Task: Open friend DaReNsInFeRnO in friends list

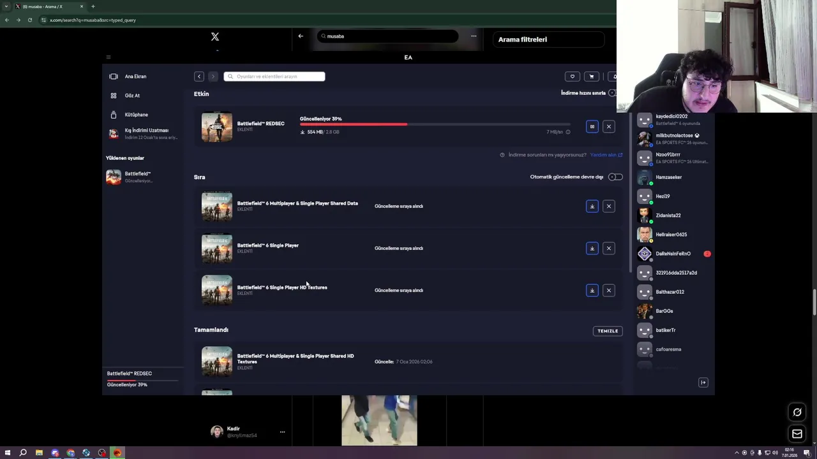Action: point(673,254)
